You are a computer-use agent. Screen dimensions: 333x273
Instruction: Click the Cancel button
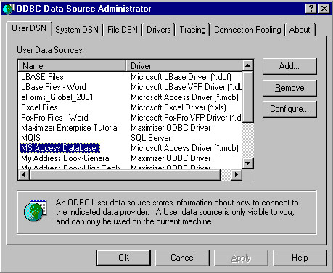click(183, 258)
